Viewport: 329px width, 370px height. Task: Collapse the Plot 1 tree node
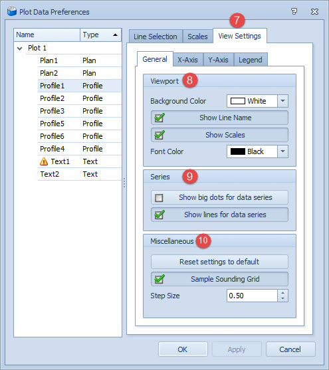click(x=20, y=48)
